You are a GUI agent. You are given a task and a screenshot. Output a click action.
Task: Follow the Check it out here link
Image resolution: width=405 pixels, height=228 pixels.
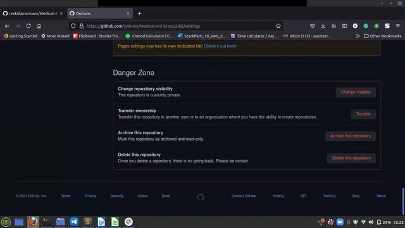(220, 46)
